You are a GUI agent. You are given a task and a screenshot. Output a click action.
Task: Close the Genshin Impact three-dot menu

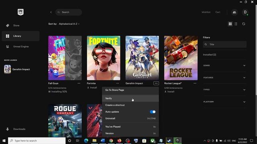(x=156, y=83)
